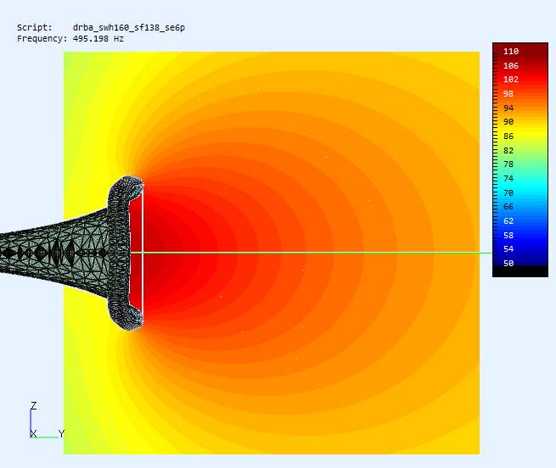Click the frequency value 495.198 Hz
The width and height of the screenshot is (556, 468).
[98, 39]
